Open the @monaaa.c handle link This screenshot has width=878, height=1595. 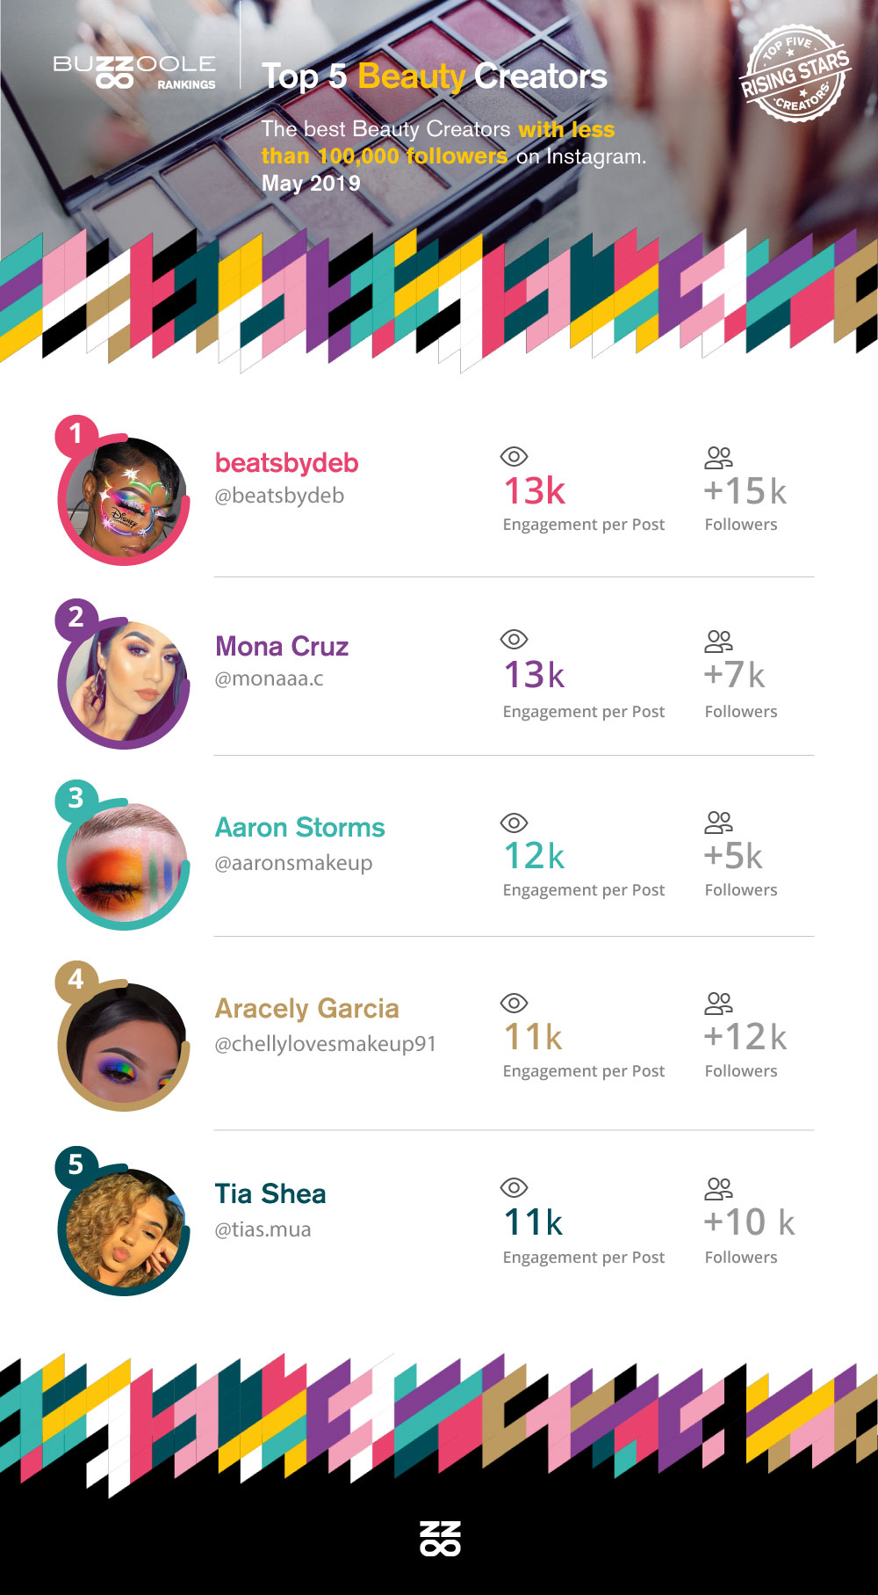[x=269, y=678]
